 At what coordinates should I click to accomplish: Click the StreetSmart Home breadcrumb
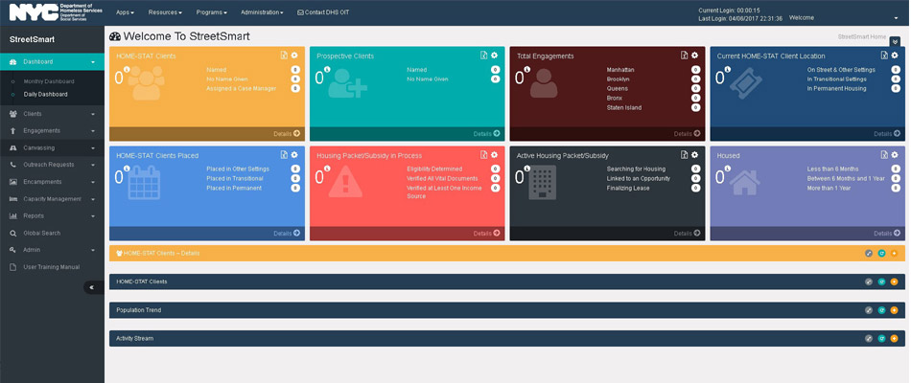click(862, 36)
